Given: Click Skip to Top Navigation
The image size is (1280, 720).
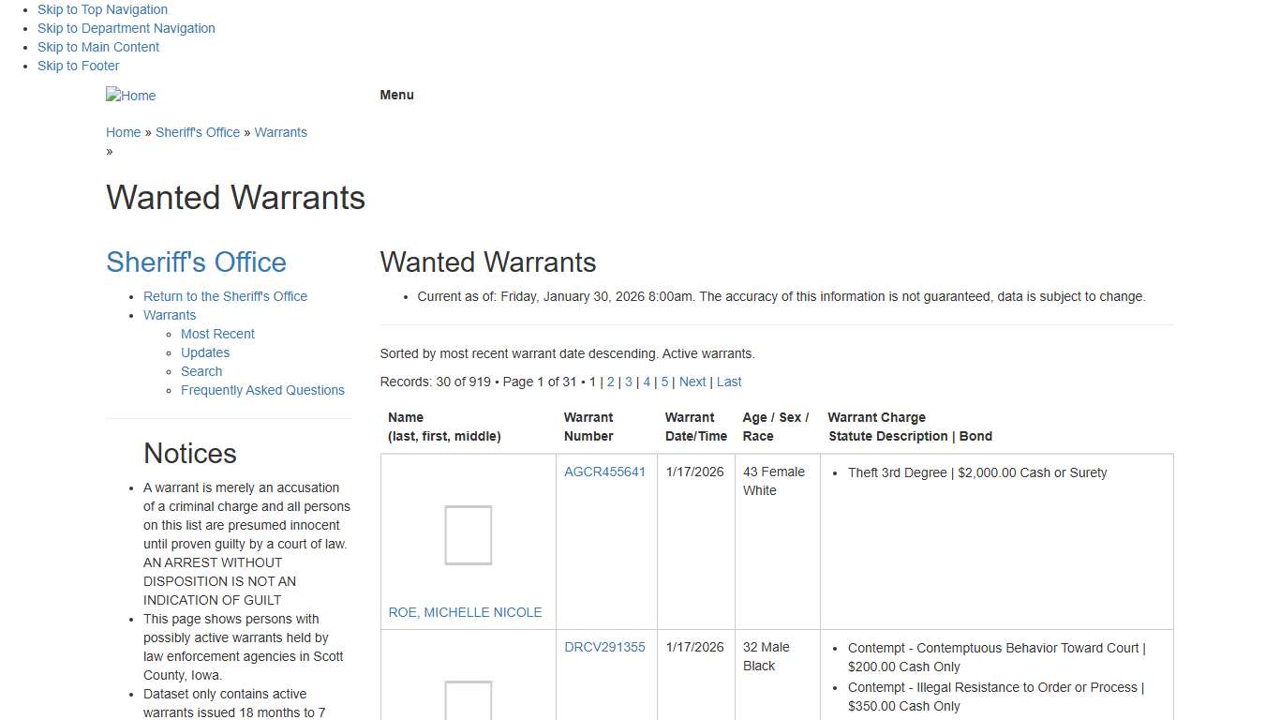Looking at the screenshot, I should pos(102,9).
